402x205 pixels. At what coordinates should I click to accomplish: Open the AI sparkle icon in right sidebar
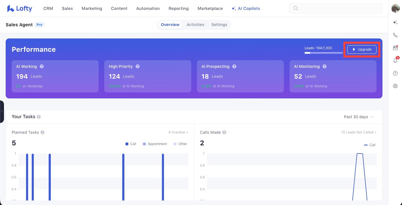coord(395,22)
